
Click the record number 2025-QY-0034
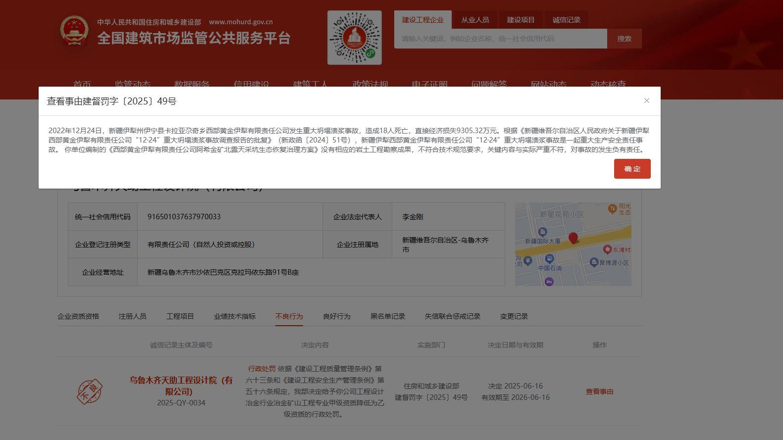181,403
